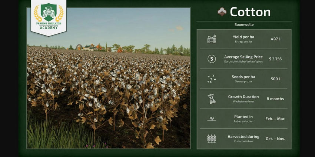Screen dimensions: 315x157
Task: Click the '$ 3,756' price value
Action: pos(275,59)
